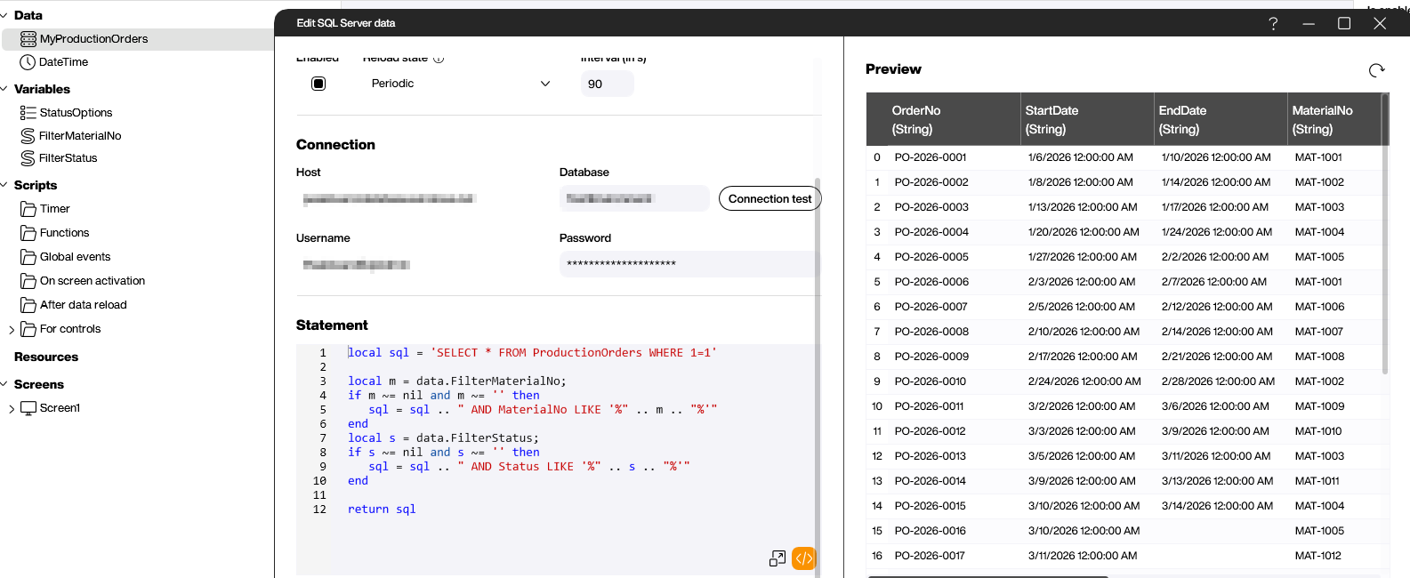The image size is (1410, 578).
Task: Click the StatusOptions list icon
Action: tap(28, 113)
